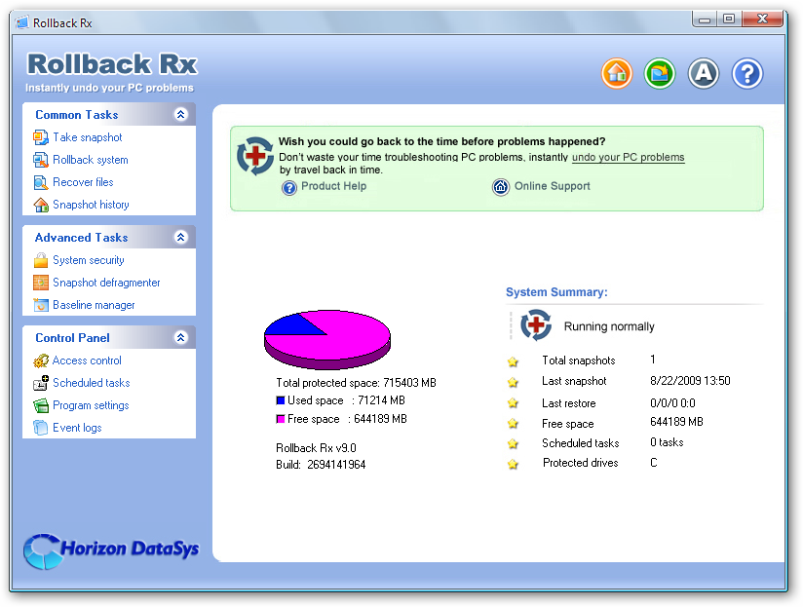Viewport: 803px width, 607px height.
Task: Click the blue Used space legend swatch
Action: click(280, 400)
